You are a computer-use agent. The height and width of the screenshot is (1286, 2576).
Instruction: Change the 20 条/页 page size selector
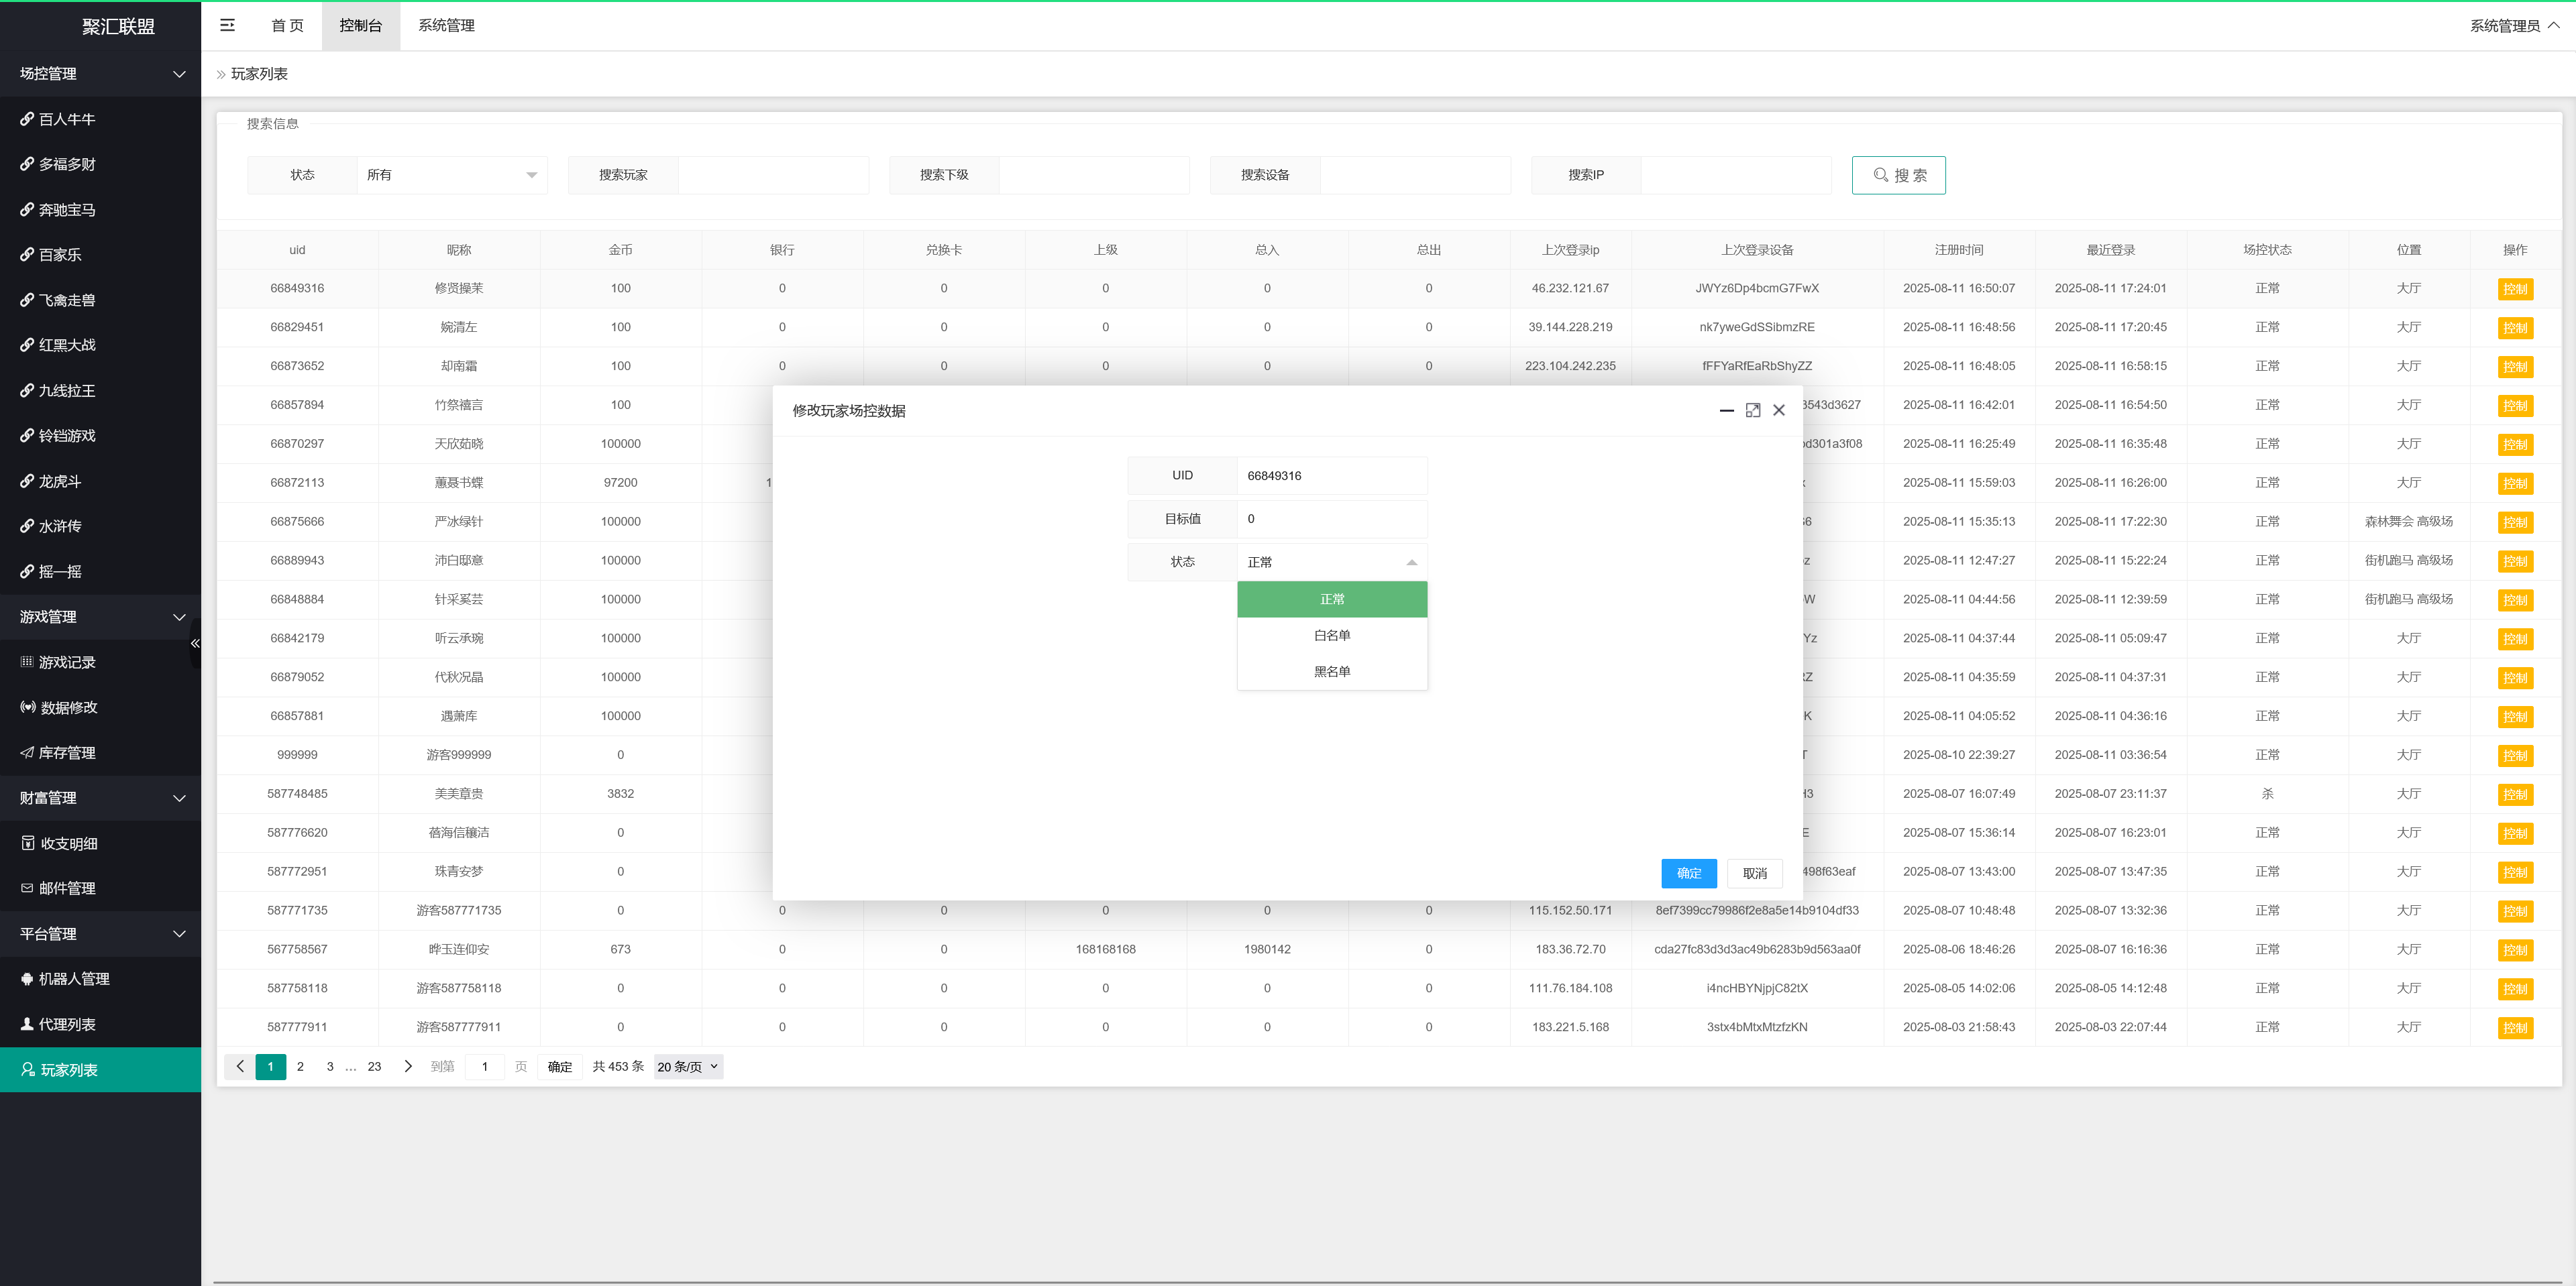[688, 1066]
